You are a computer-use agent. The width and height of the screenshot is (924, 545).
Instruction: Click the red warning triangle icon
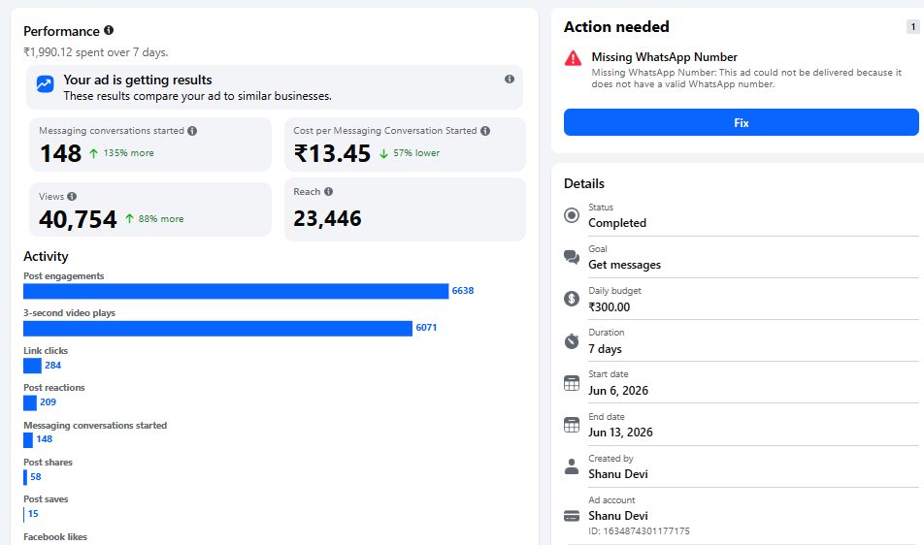point(573,58)
